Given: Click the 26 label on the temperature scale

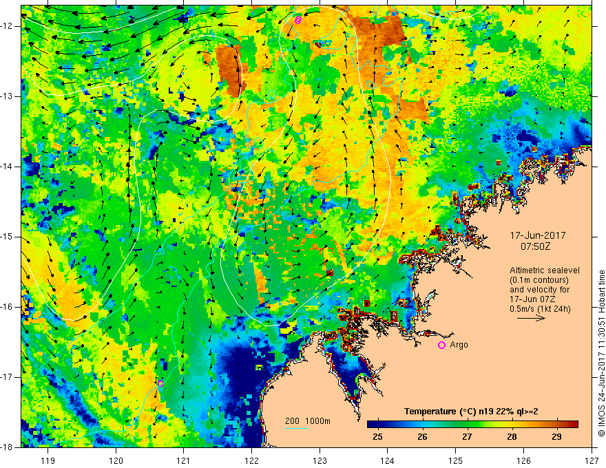Looking at the screenshot, I should [422, 437].
